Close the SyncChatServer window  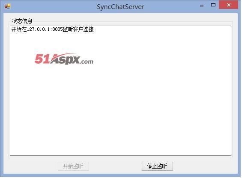[229, 5]
